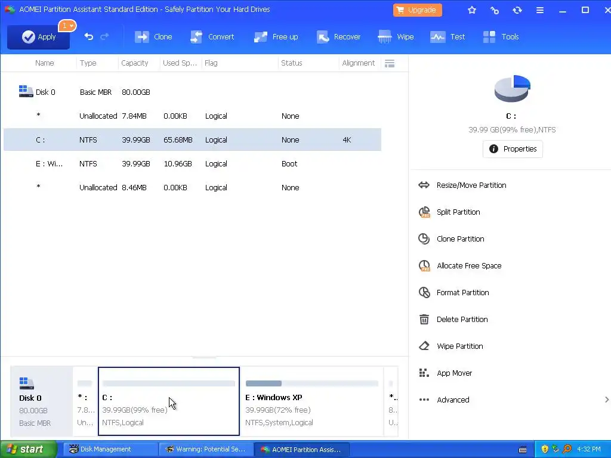The image size is (611, 458).
Task: Click the keyboard icon in the taskbar
Action: [x=523, y=450]
